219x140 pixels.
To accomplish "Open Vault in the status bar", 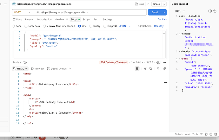I will (187, 134).
